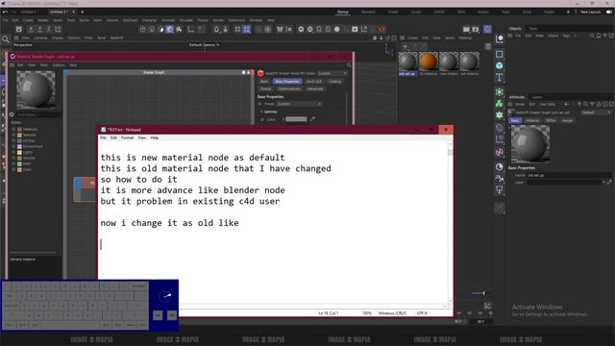Click the highlighted grid snap toolbar icon
The width and height of the screenshot is (615, 346).
pos(246,29)
